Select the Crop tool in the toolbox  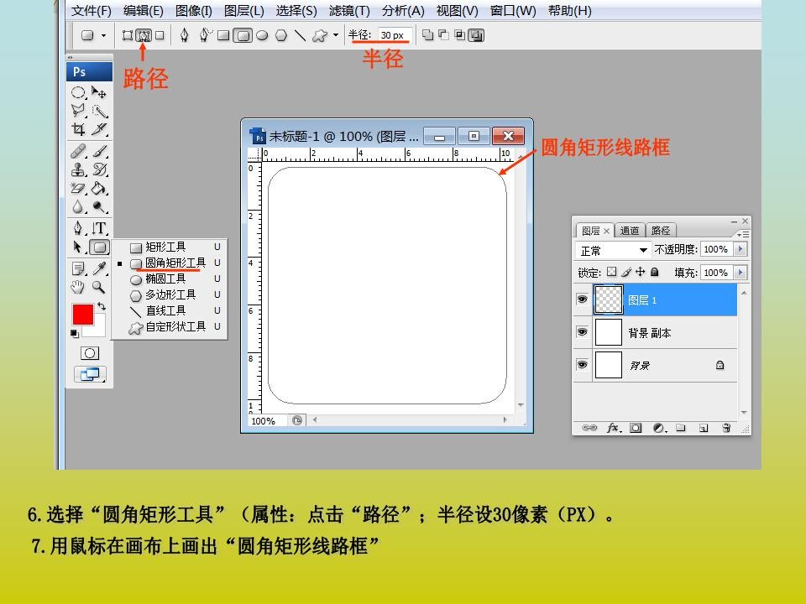78,130
